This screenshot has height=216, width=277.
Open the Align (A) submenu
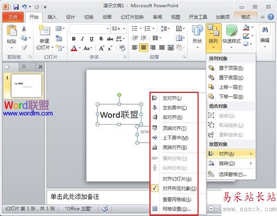point(231,154)
